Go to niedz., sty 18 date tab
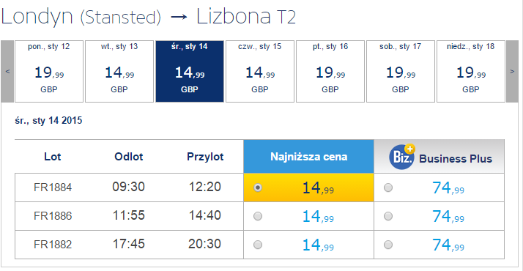Image resolution: width=523 pixels, height=271 pixels. 471,71
